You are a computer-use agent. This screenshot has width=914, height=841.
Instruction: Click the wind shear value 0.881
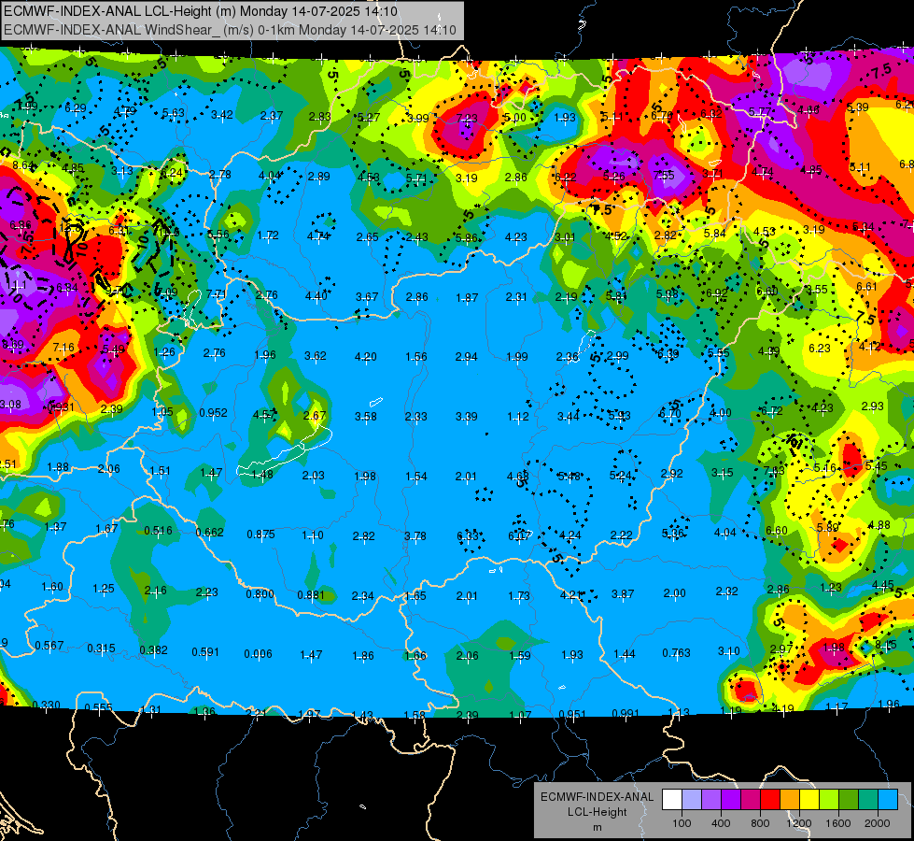[311, 595]
